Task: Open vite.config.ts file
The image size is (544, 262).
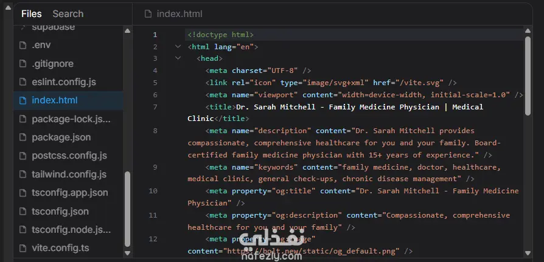Action: point(60,248)
